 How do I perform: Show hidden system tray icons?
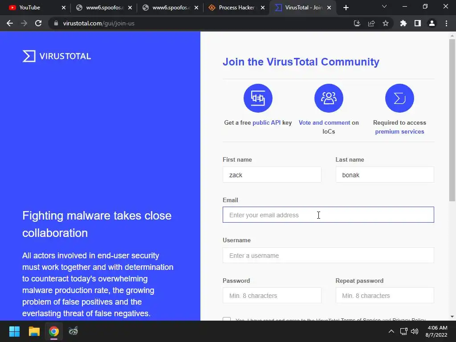point(391,331)
